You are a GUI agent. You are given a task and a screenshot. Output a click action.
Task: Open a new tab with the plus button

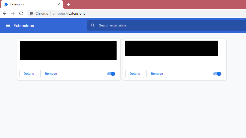pos(68,4)
